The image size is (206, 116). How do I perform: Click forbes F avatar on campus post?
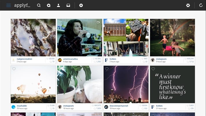coord(106,60)
